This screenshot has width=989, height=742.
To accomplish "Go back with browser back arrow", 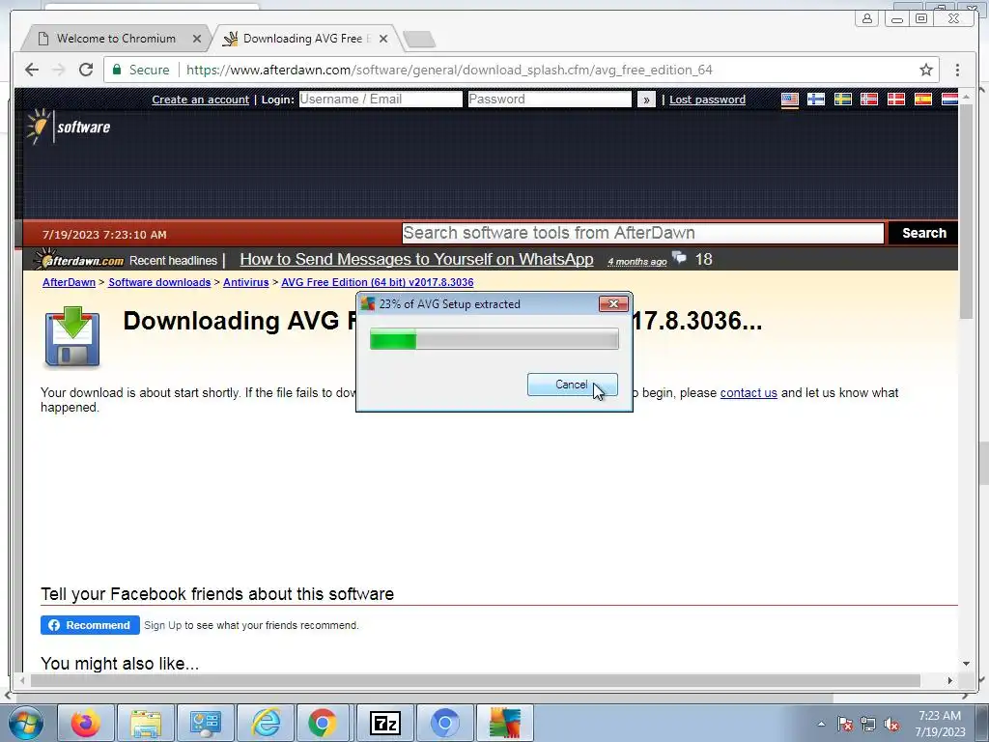I will coord(32,70).
